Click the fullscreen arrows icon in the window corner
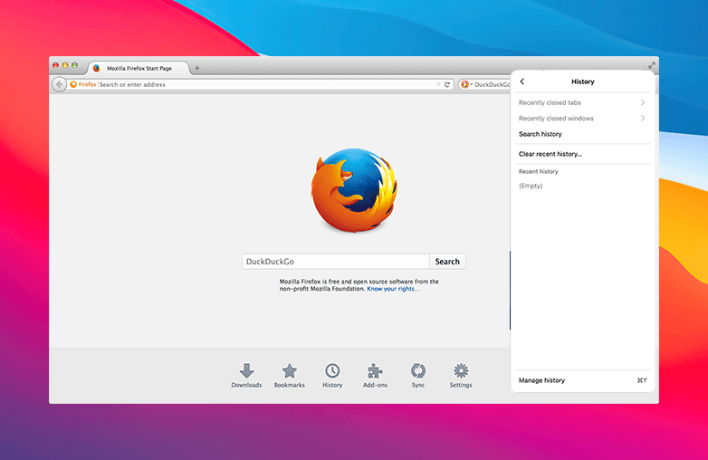 coord(652,65)
